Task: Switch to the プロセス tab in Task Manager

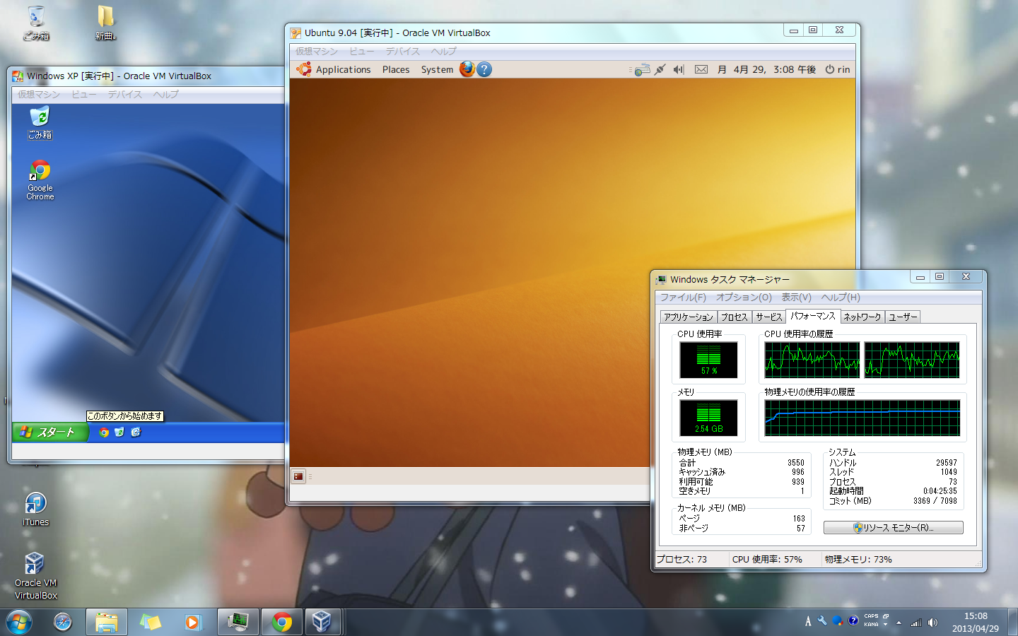Action: point(734,317)
